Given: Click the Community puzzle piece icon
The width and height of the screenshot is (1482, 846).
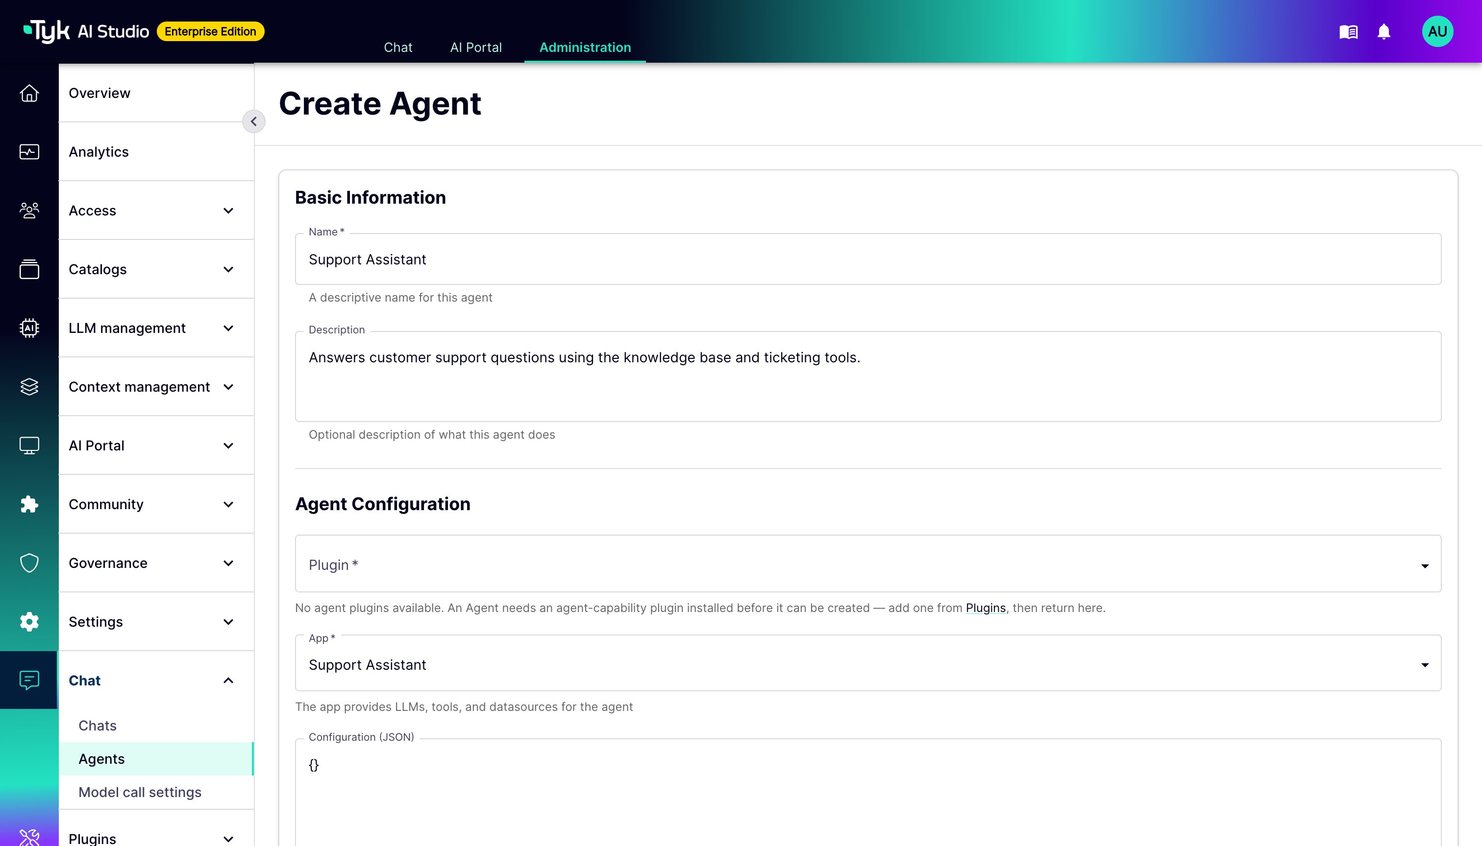Looking at the screenshot, I should pyautogui.click(x=29, y=504).
